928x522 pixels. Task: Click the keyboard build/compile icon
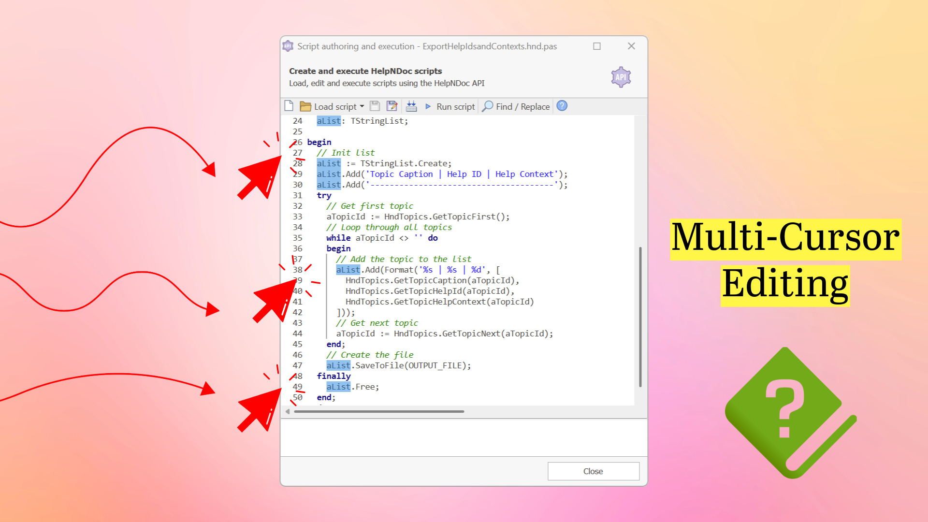411,106
